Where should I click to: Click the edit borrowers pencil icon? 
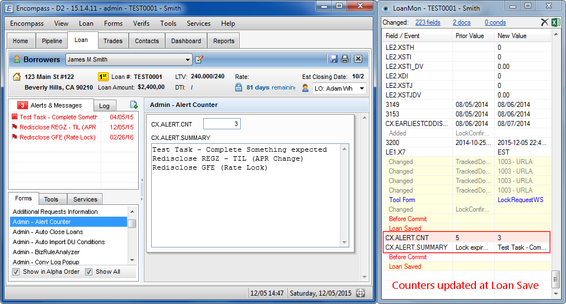point(199,59)
